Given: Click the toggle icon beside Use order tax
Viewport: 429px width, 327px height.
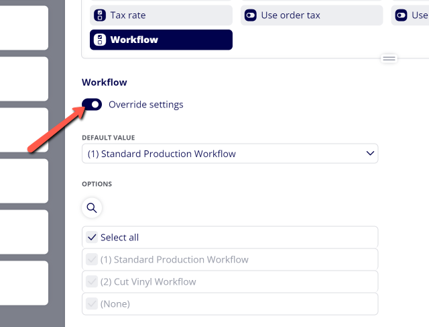Looking at the screenshot, I should click(250, 15).
